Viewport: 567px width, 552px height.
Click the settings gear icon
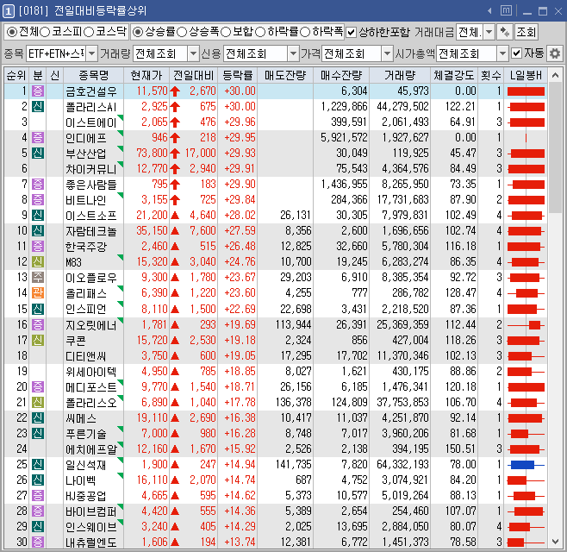click(x=555, y=53)
